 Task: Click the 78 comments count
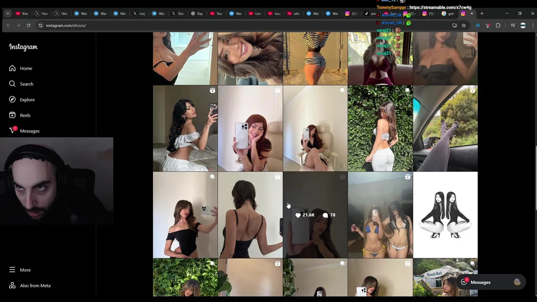(x=329, y=215)
